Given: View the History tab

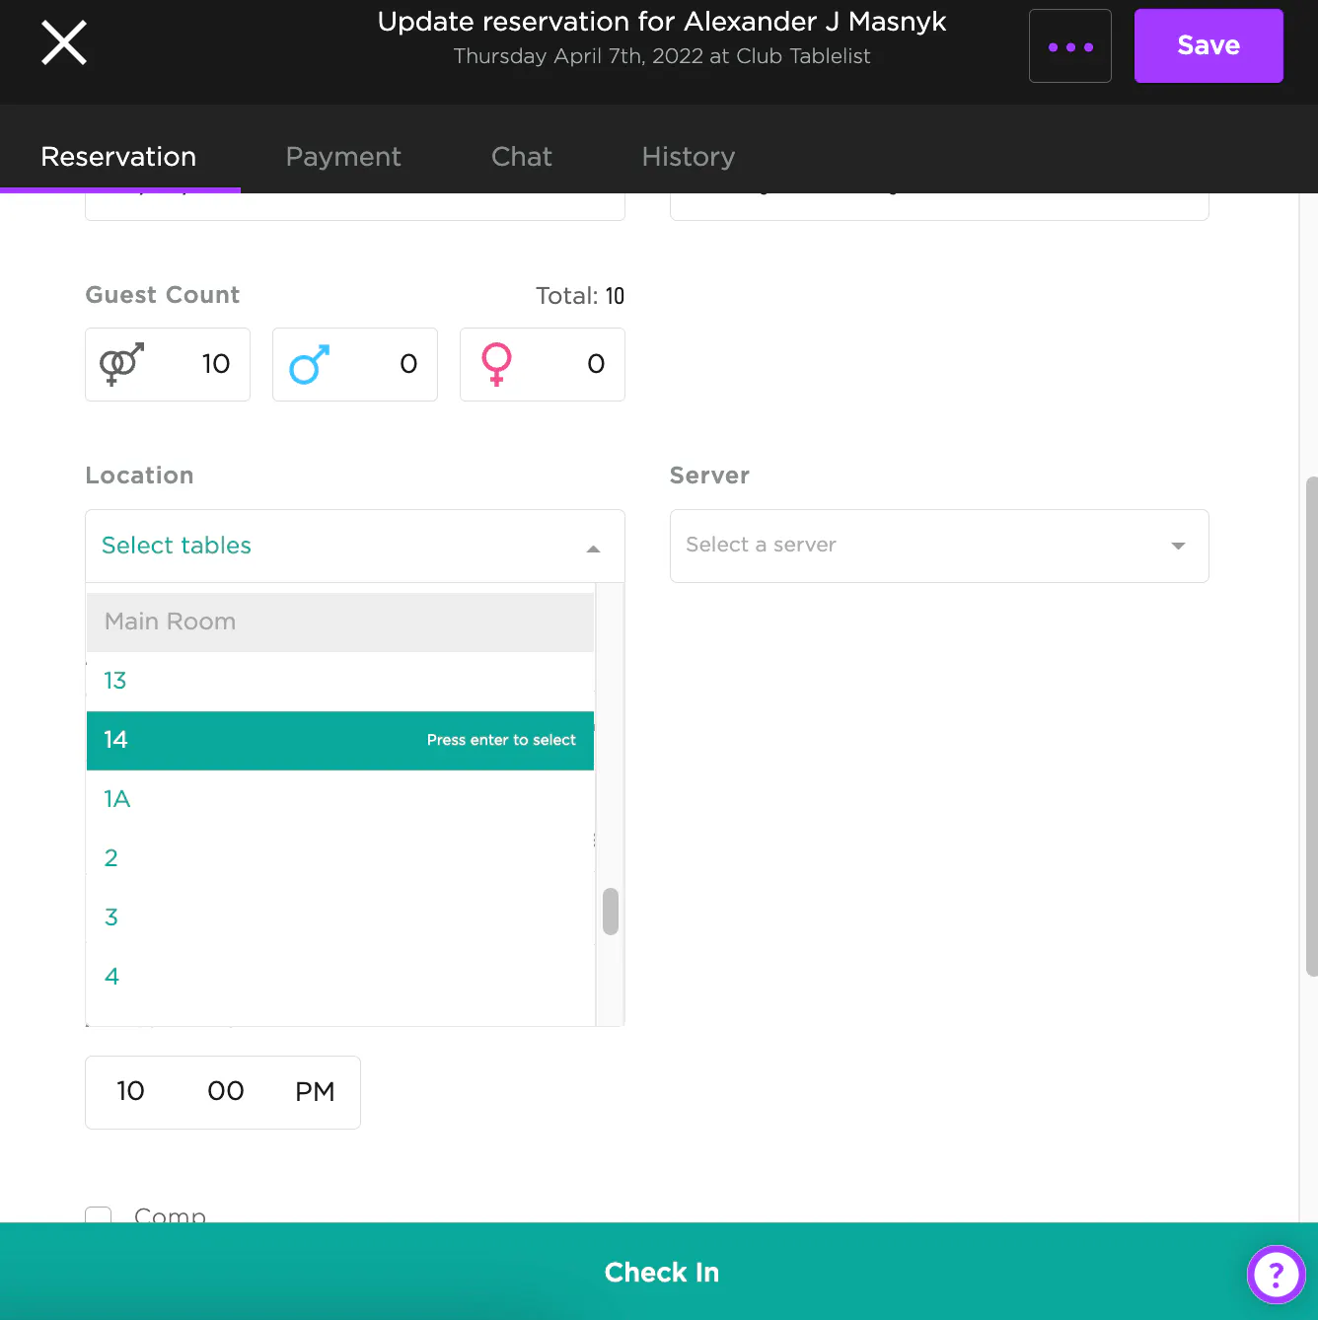Looking at the screenshot, I should pos(688,157).
